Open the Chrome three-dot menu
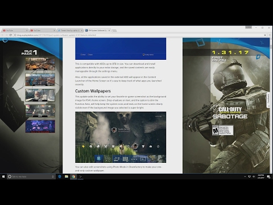The image size is (273, 205). 270,35
